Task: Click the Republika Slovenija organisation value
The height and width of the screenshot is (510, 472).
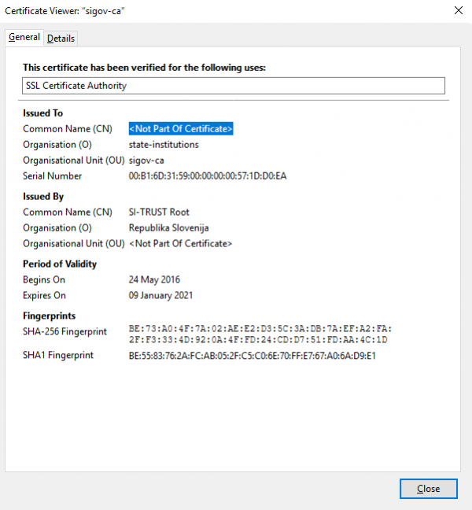Action: [168, 228]
